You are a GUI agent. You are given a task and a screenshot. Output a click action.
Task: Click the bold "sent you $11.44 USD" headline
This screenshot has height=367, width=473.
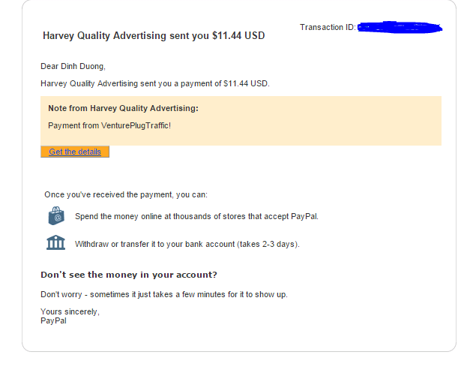[x=154, y=35]
